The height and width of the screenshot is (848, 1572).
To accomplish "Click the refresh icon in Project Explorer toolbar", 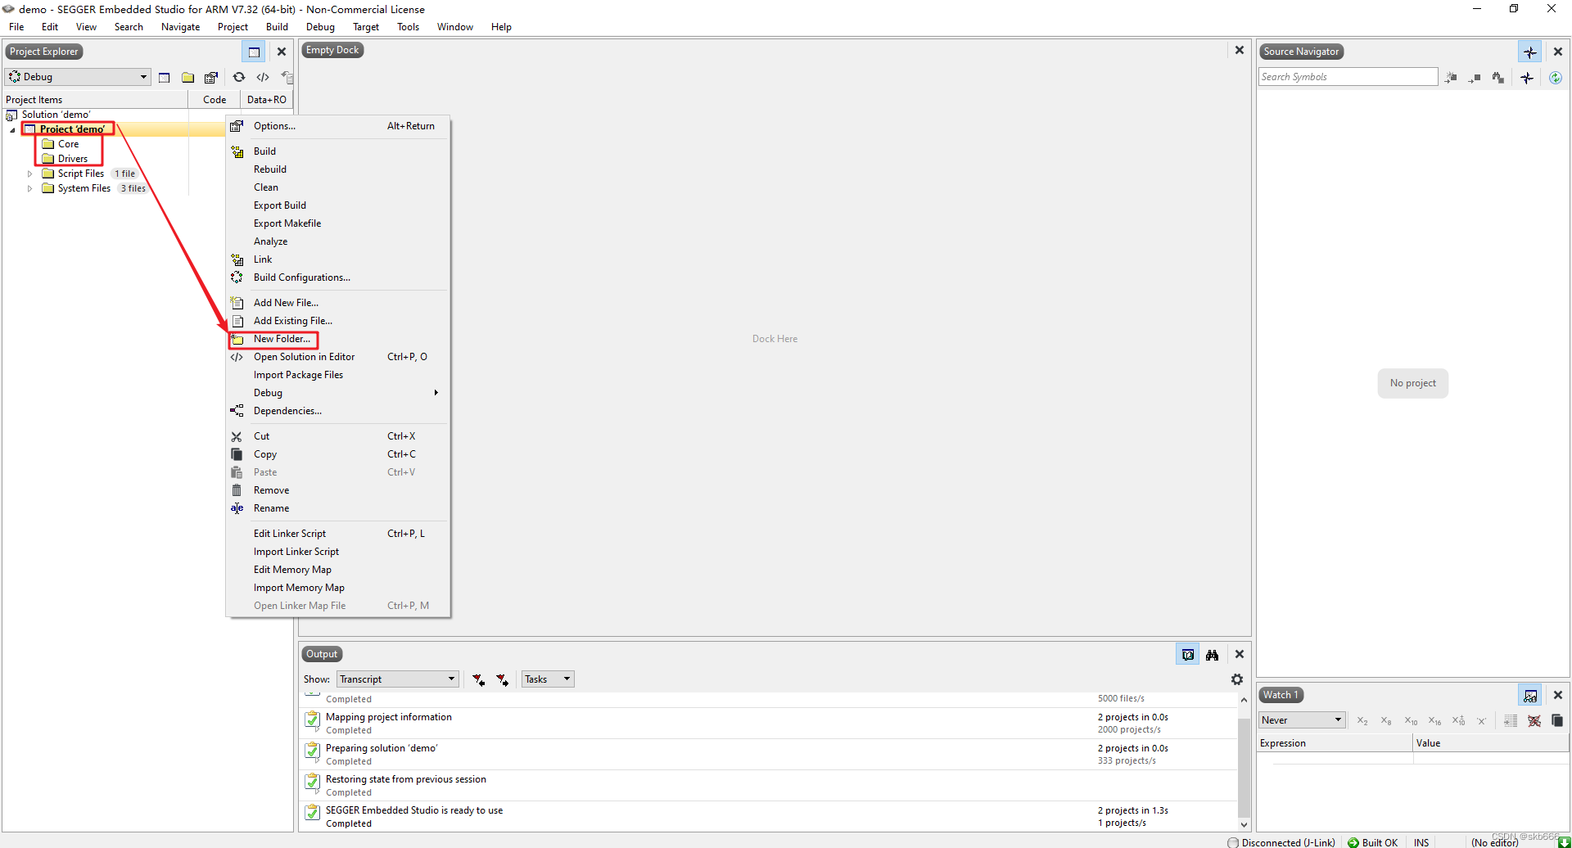I will (238, 77).
